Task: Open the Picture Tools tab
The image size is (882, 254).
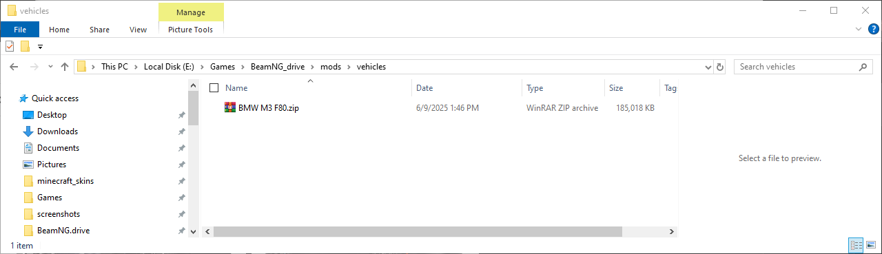Action: tap(191, 30)
